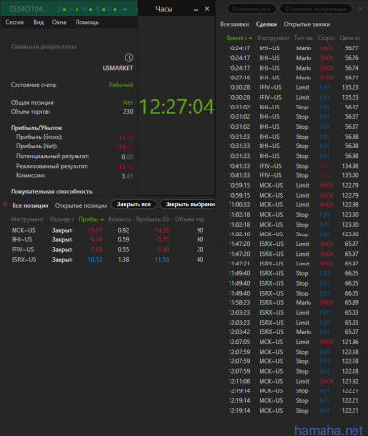The height and width of the screenshot is (436, 368).
Task: Click the 10.12 profit value for ESRX-US
Action: (95, 259)
